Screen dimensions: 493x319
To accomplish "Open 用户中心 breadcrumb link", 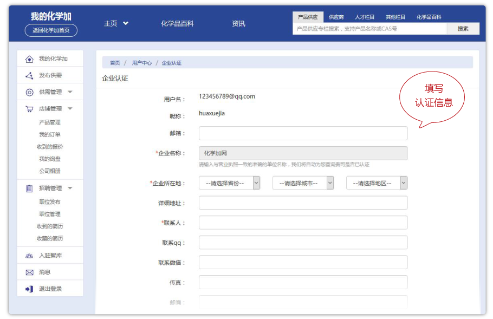I will click(142, 63).
